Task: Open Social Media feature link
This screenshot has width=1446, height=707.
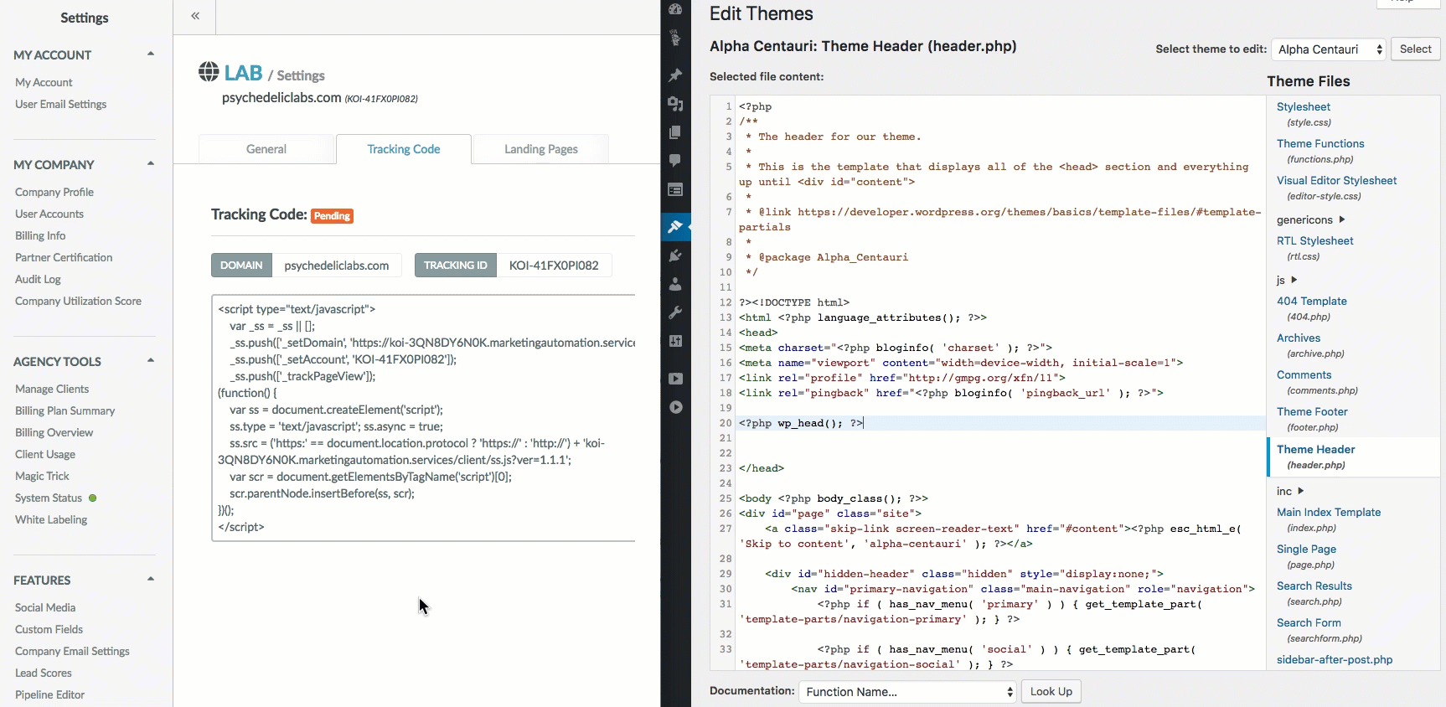Action: click(x=45, y=607)
